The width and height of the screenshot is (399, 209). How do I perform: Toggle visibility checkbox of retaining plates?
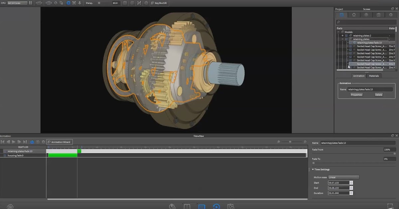pyautogui.click(x=346, y=39)
